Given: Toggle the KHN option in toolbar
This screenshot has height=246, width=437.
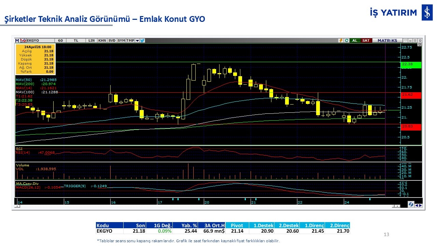Looking at the screenshot, I should (x=102, y=40).
